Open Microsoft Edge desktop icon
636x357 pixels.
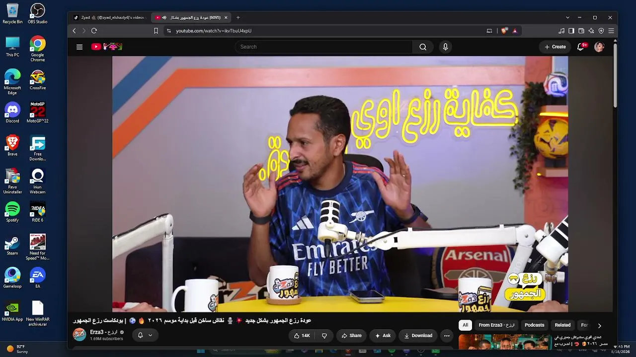(x=12, y=82)
